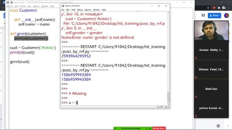Click the '# Aliasing' comment in Shell
Image resolution: width=232 pixels, height=130 pixels.
pos(77,94)
